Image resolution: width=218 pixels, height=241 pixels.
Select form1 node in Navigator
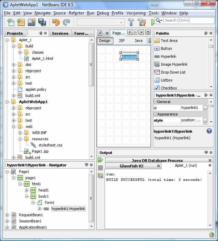tap(49, 202)
